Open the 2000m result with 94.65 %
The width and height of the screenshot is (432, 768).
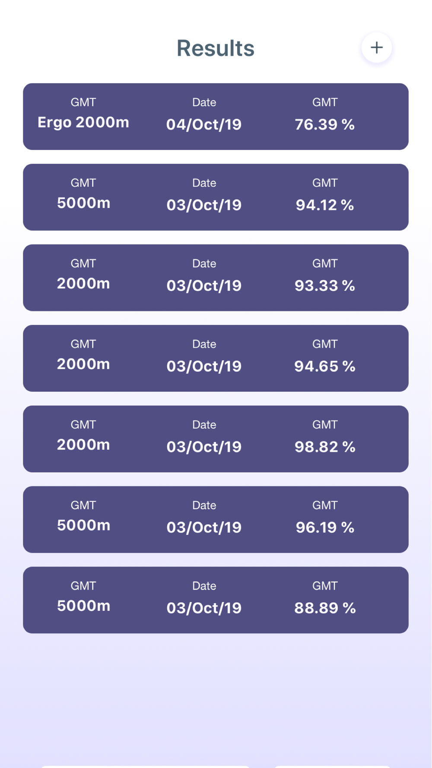coord(216,358)
